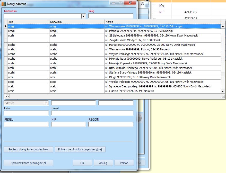Click the Email input field
226x173 pixels.
pos(92,113)
